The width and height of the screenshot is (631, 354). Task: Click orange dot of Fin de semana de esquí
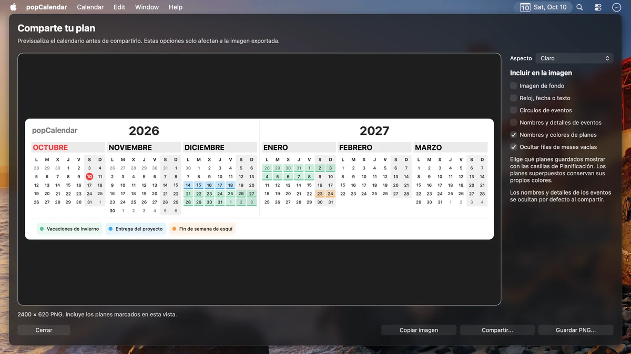click(174, 229)
